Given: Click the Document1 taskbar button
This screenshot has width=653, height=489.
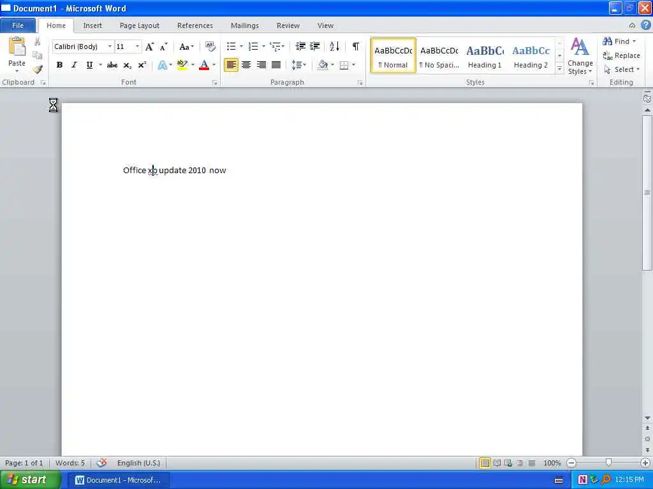Looking at the screenshot, I should (x=118, y=480).
